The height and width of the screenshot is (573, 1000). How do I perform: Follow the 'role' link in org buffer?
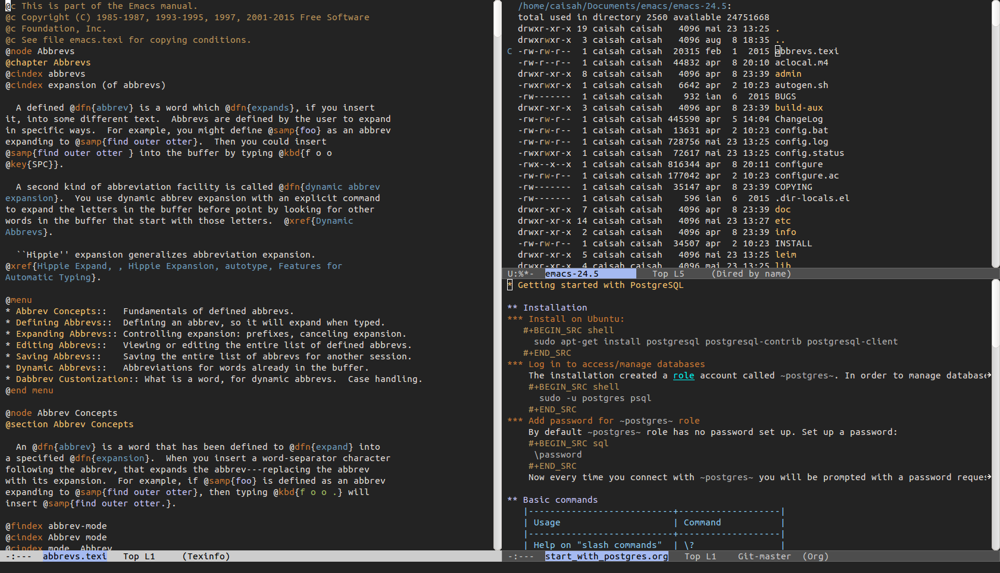coord(684,375)
